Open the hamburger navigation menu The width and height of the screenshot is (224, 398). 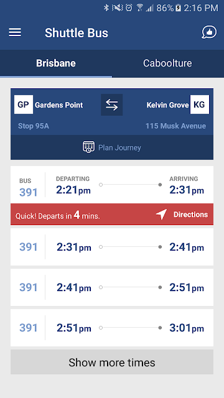[15, 32]
